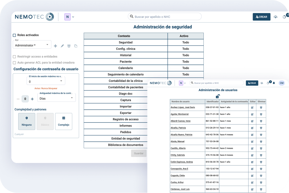Add a new role with plus icon
Image resolution: width=289 pixels, height=193 pixels.
[55, 46]
